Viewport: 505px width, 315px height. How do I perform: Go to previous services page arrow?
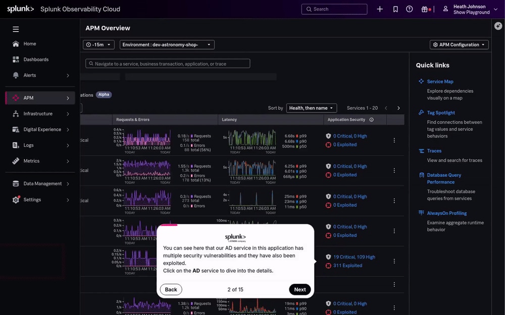pos(386,108)
